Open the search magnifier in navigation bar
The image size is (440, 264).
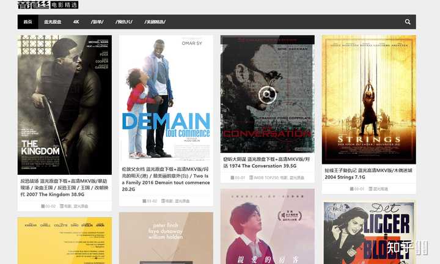[x=408, y=22]
